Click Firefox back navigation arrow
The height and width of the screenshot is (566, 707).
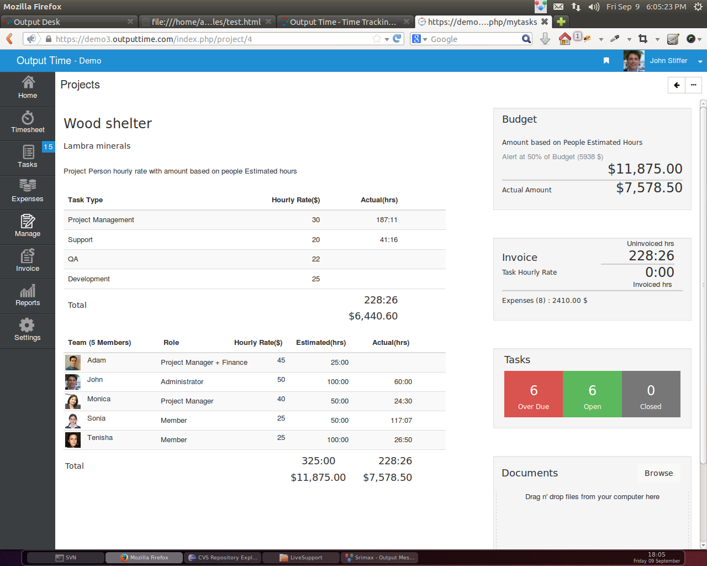click(9, 39)
